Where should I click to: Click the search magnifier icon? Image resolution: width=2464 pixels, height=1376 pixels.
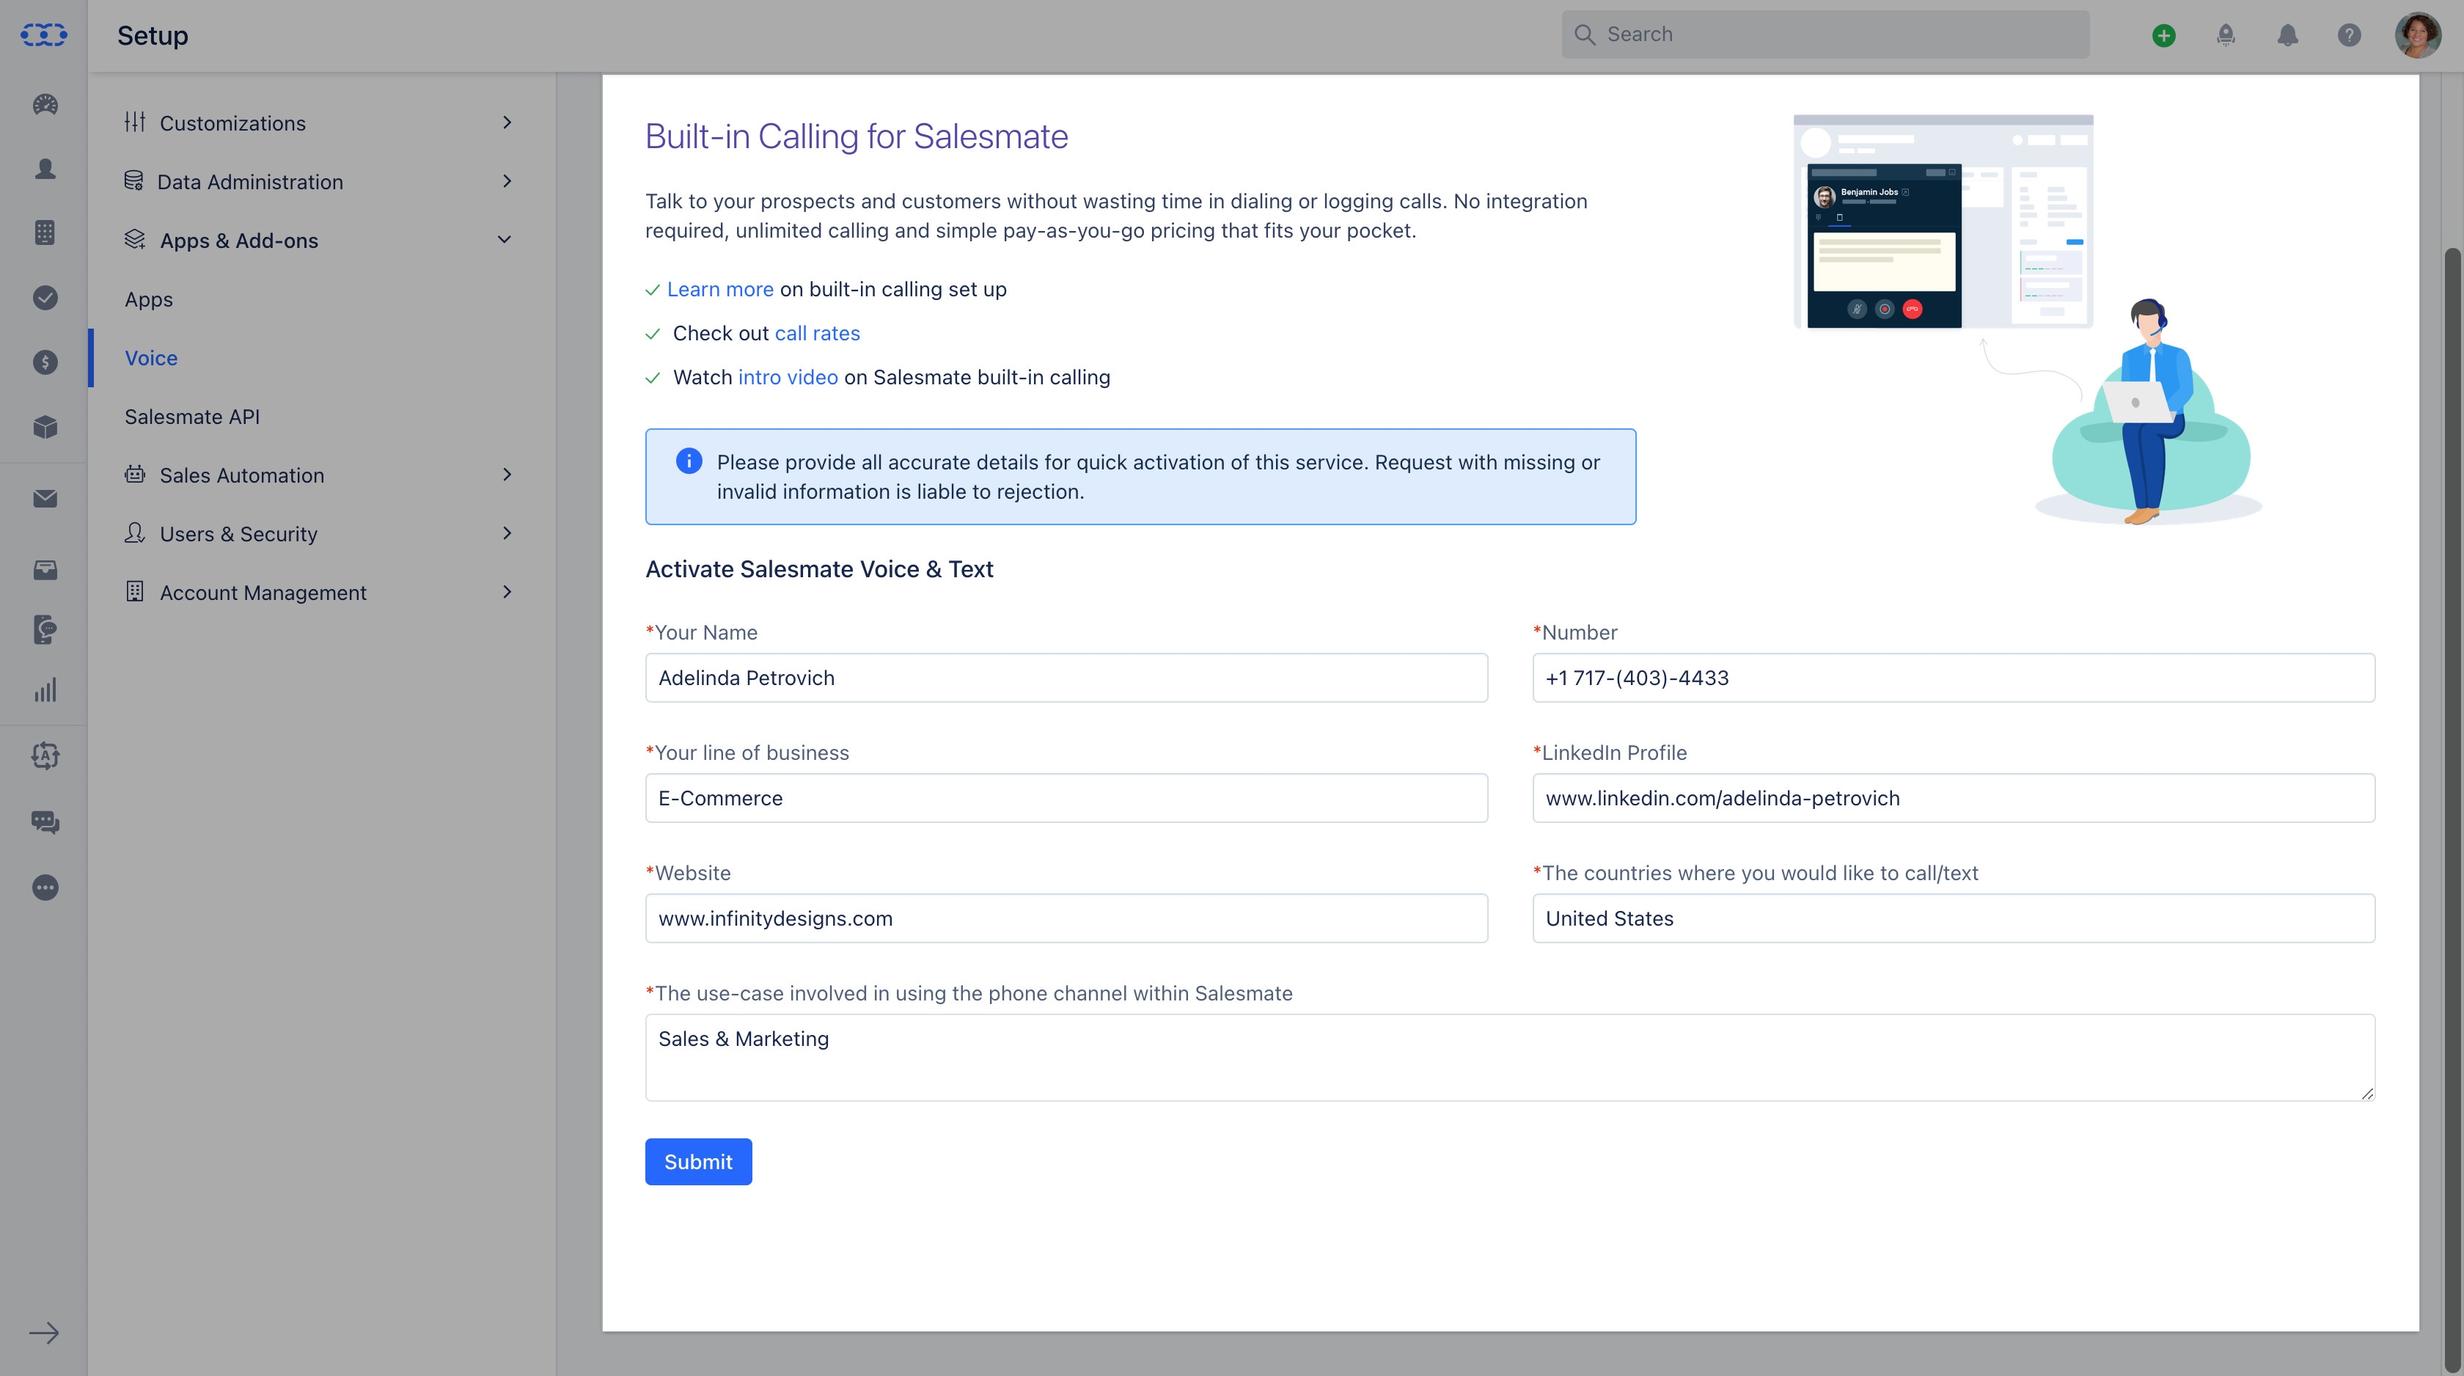click(1584, 34)
